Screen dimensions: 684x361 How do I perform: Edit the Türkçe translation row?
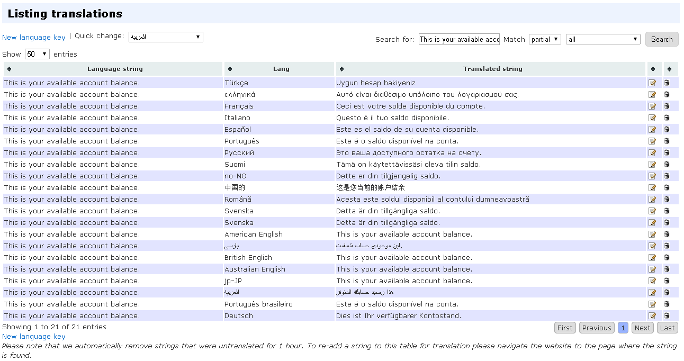click(x=652, y=83)
